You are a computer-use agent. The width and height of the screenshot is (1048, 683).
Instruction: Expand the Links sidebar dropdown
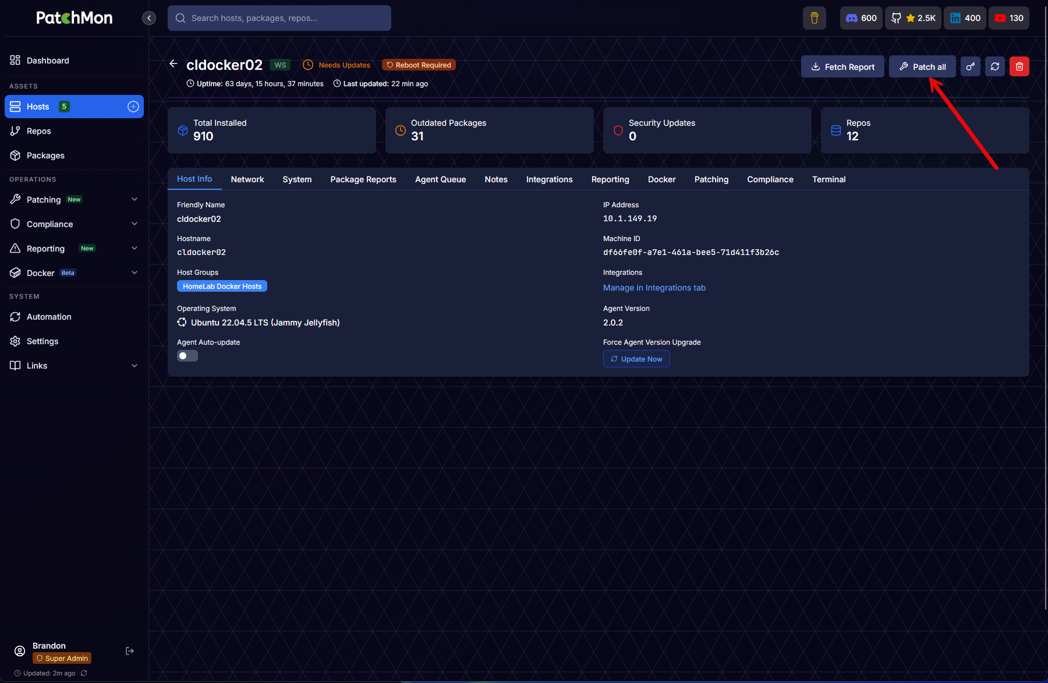coord(74,366)
